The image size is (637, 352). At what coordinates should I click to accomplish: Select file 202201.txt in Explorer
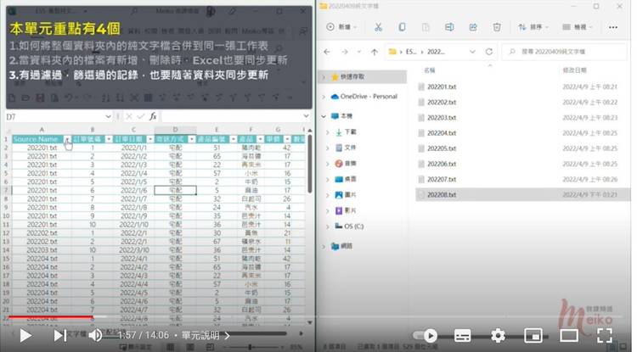point(441,87)
